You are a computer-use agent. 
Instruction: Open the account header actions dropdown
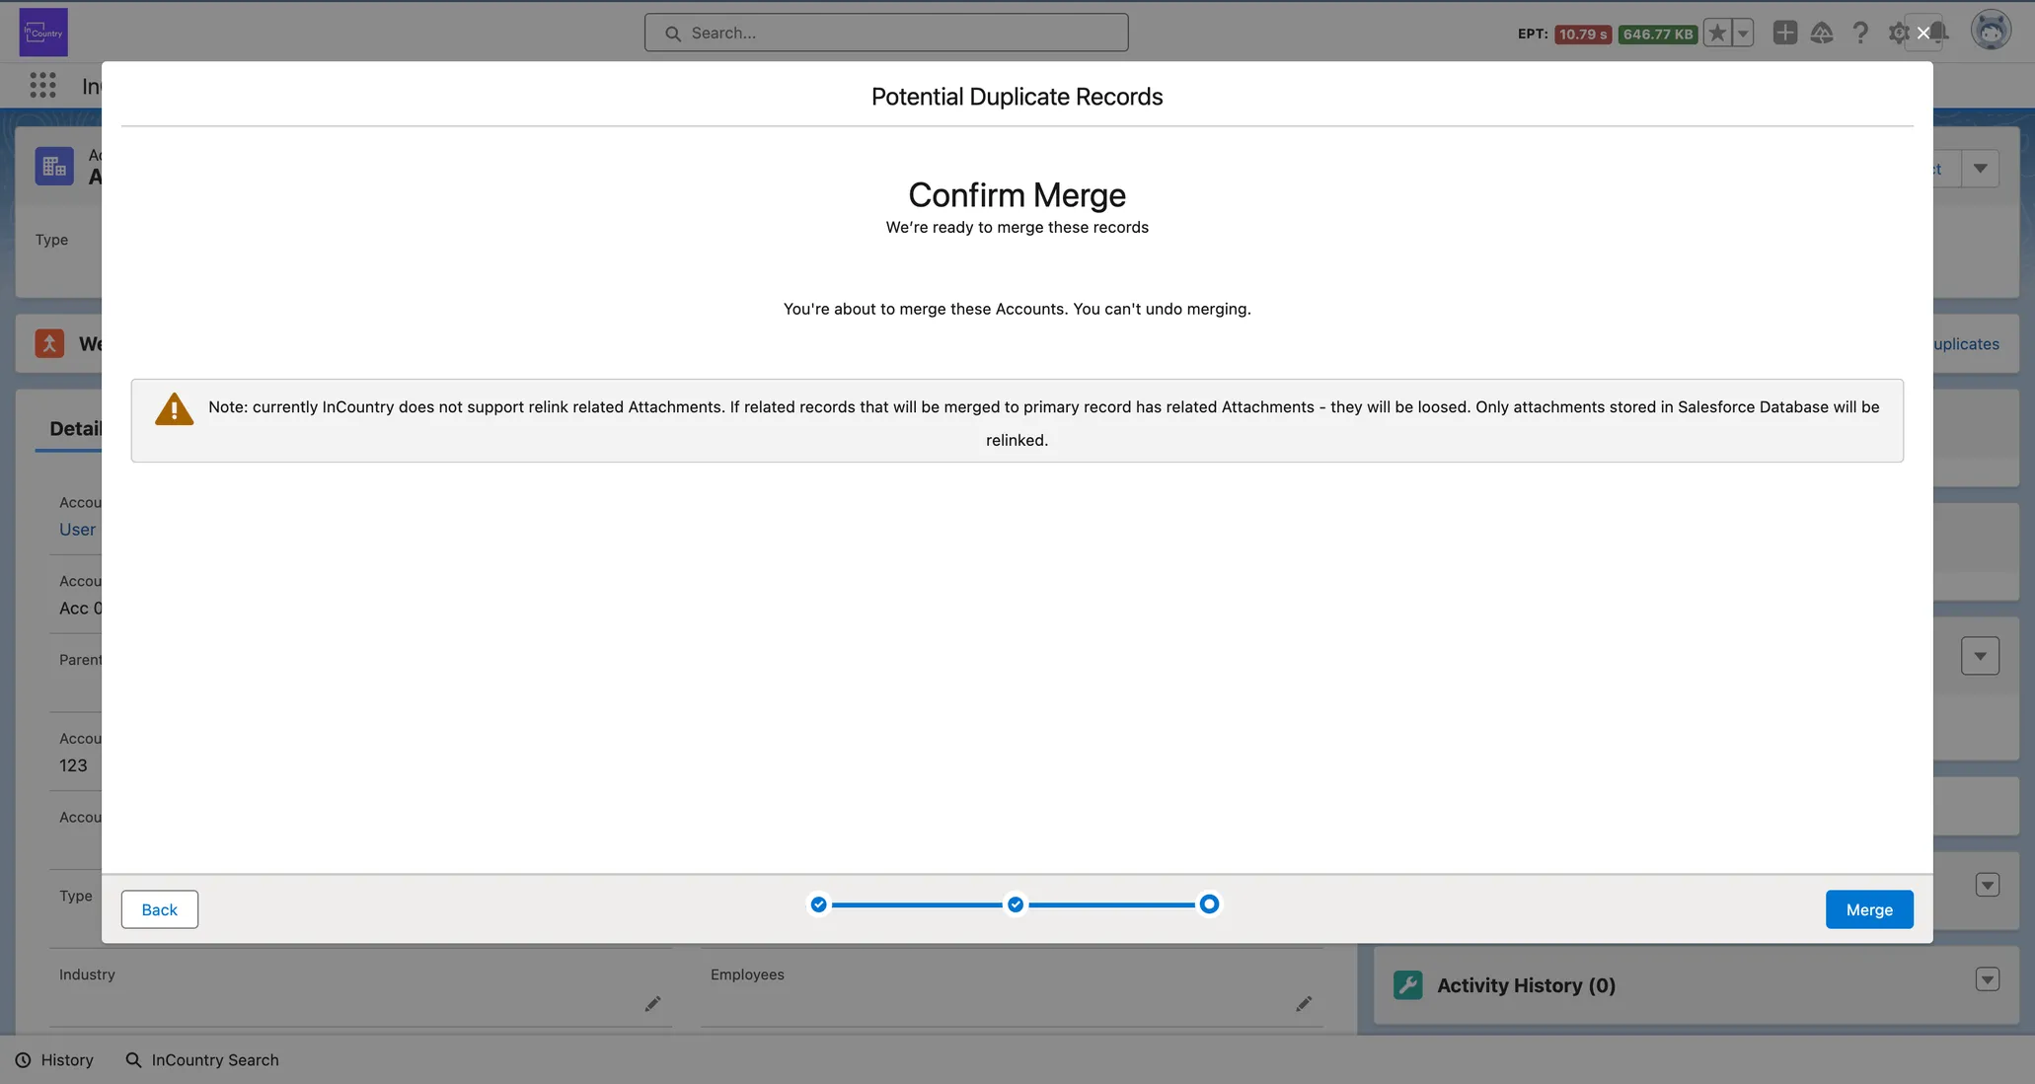point(1980,169)
